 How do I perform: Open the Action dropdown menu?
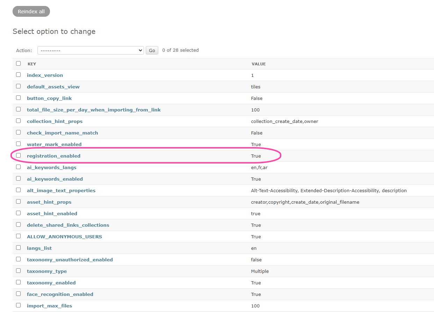tap(91, 50)
